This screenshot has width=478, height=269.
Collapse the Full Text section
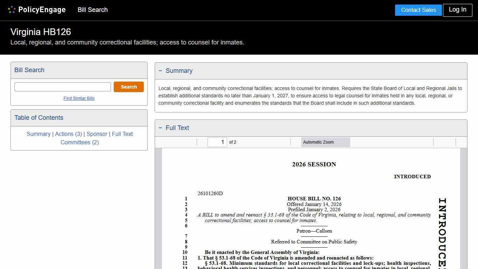160,127
